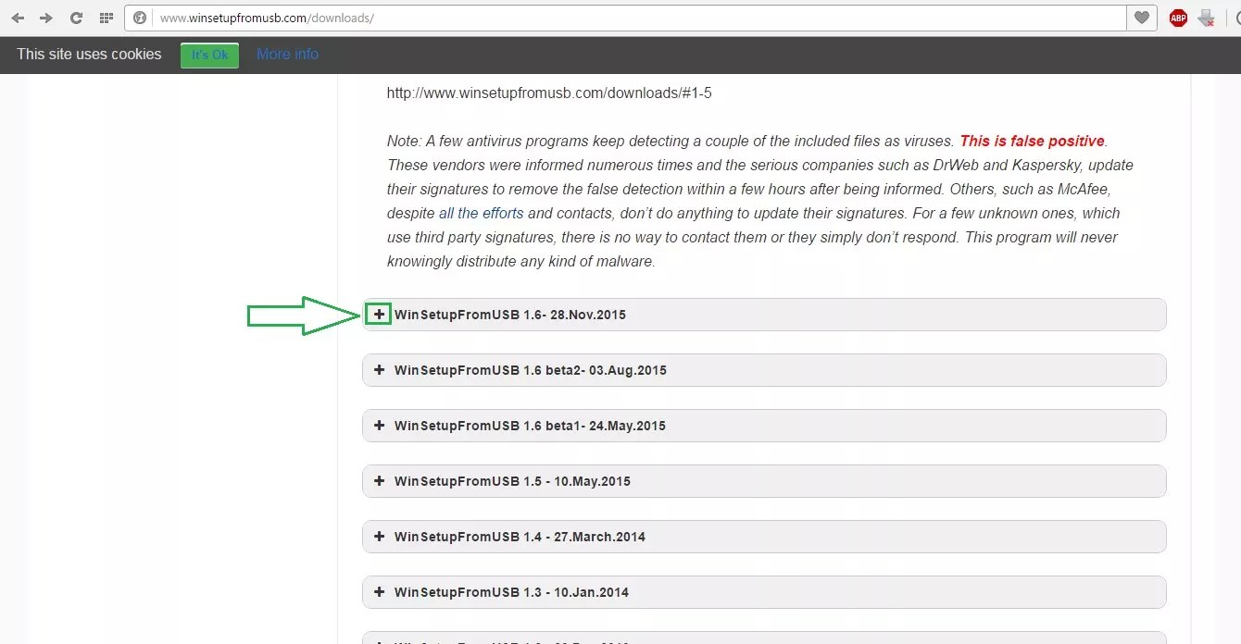Reload the page with the refresh icon
The height and width of the screenshot is (644, 1241).
coord(77,18)
